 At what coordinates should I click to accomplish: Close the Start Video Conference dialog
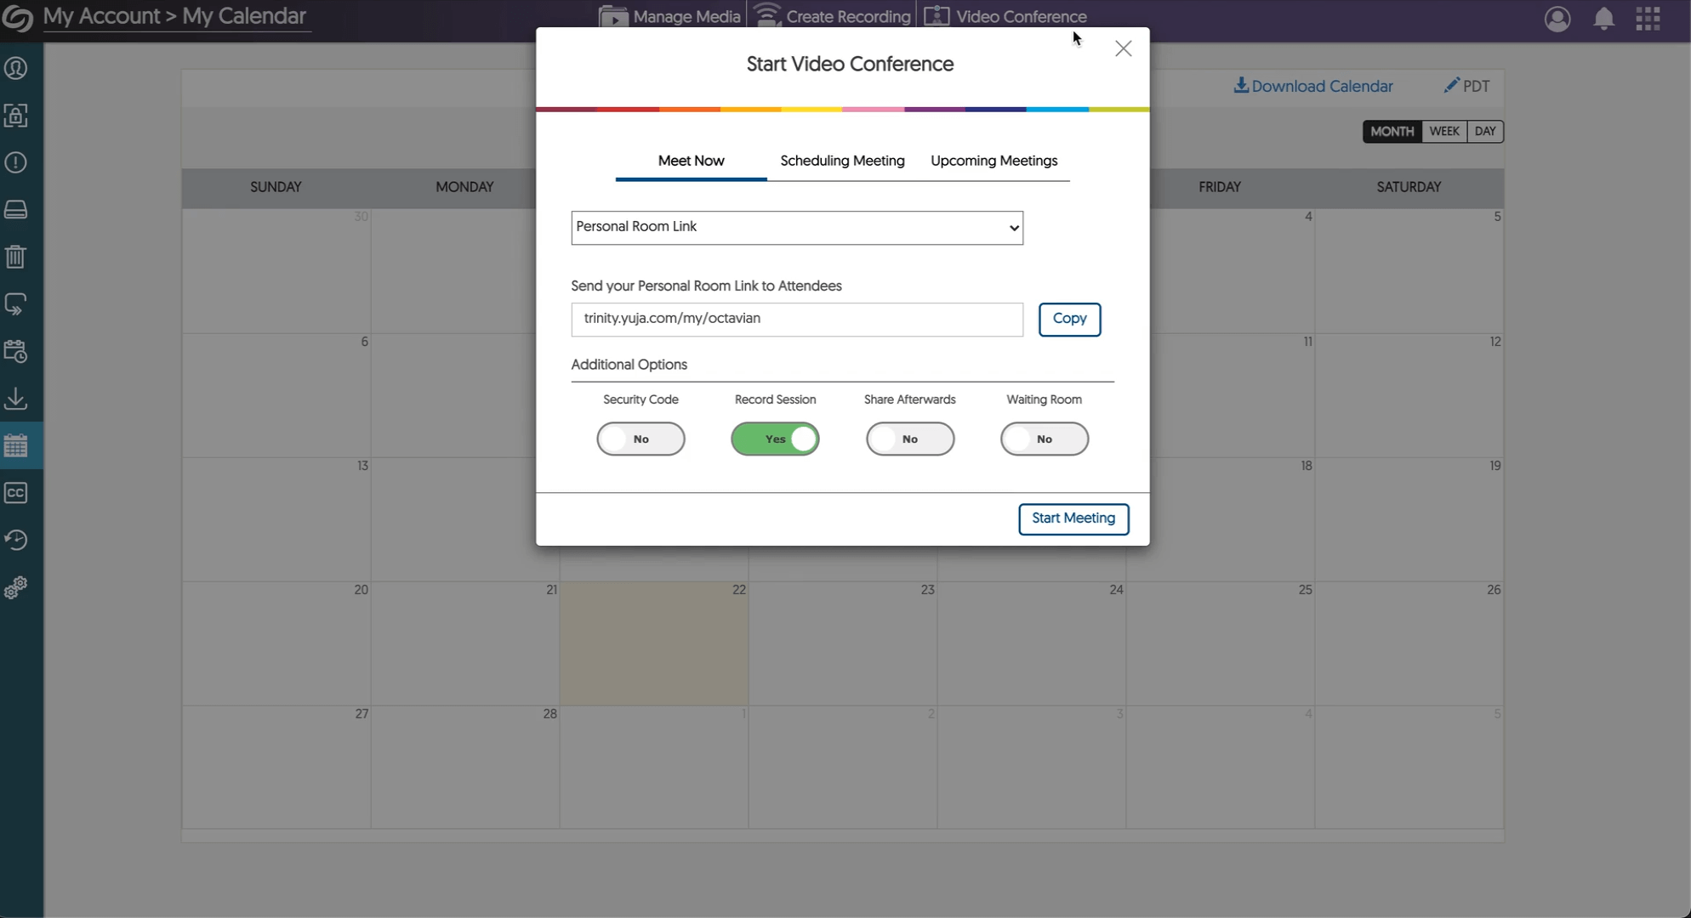click(1124, 48)
